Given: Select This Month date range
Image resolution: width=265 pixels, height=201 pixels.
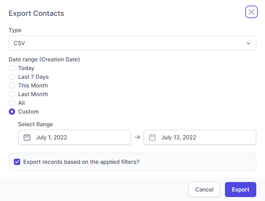Looking at the screenshot, I should coord(12,85).
